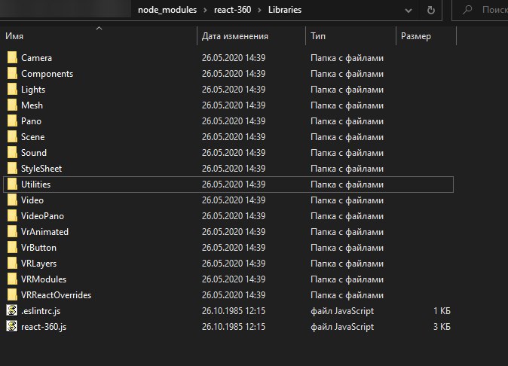Viewport: 508px width, 366px height.
Task: Select the Lights folder name
Action: pos(33,90)
